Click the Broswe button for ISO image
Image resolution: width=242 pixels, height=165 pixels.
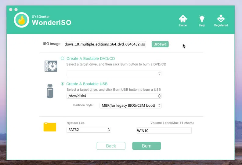click(160, 44)
